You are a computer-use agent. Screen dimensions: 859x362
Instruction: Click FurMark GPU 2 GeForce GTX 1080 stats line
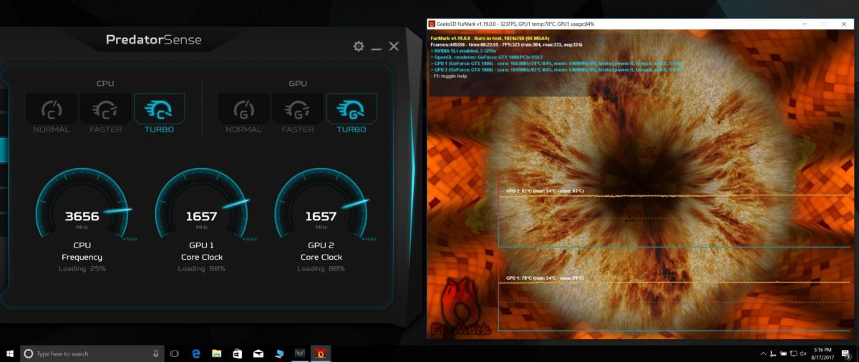[x=555, y=71]
